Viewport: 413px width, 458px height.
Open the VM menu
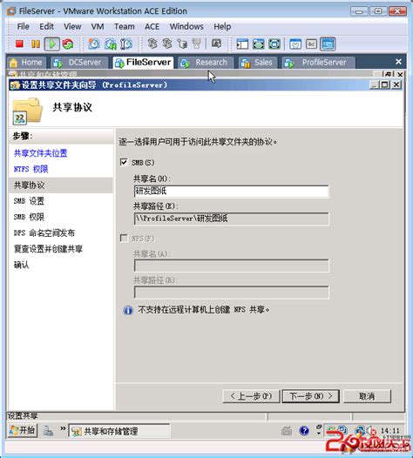[x=98, y=27]
